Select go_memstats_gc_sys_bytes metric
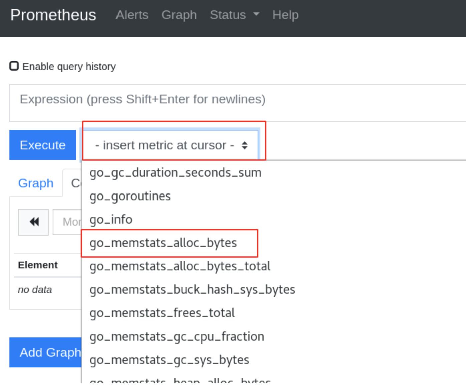The width and height of the screenshot is (466, 389). (x=169, y=360)
